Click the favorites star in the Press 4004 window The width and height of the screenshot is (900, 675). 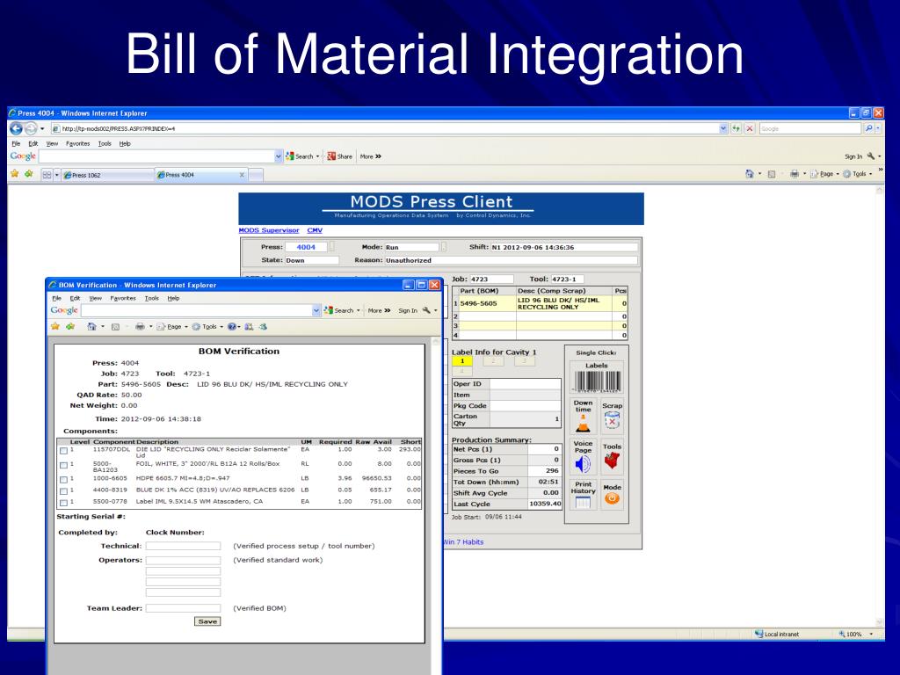[15, 174]
